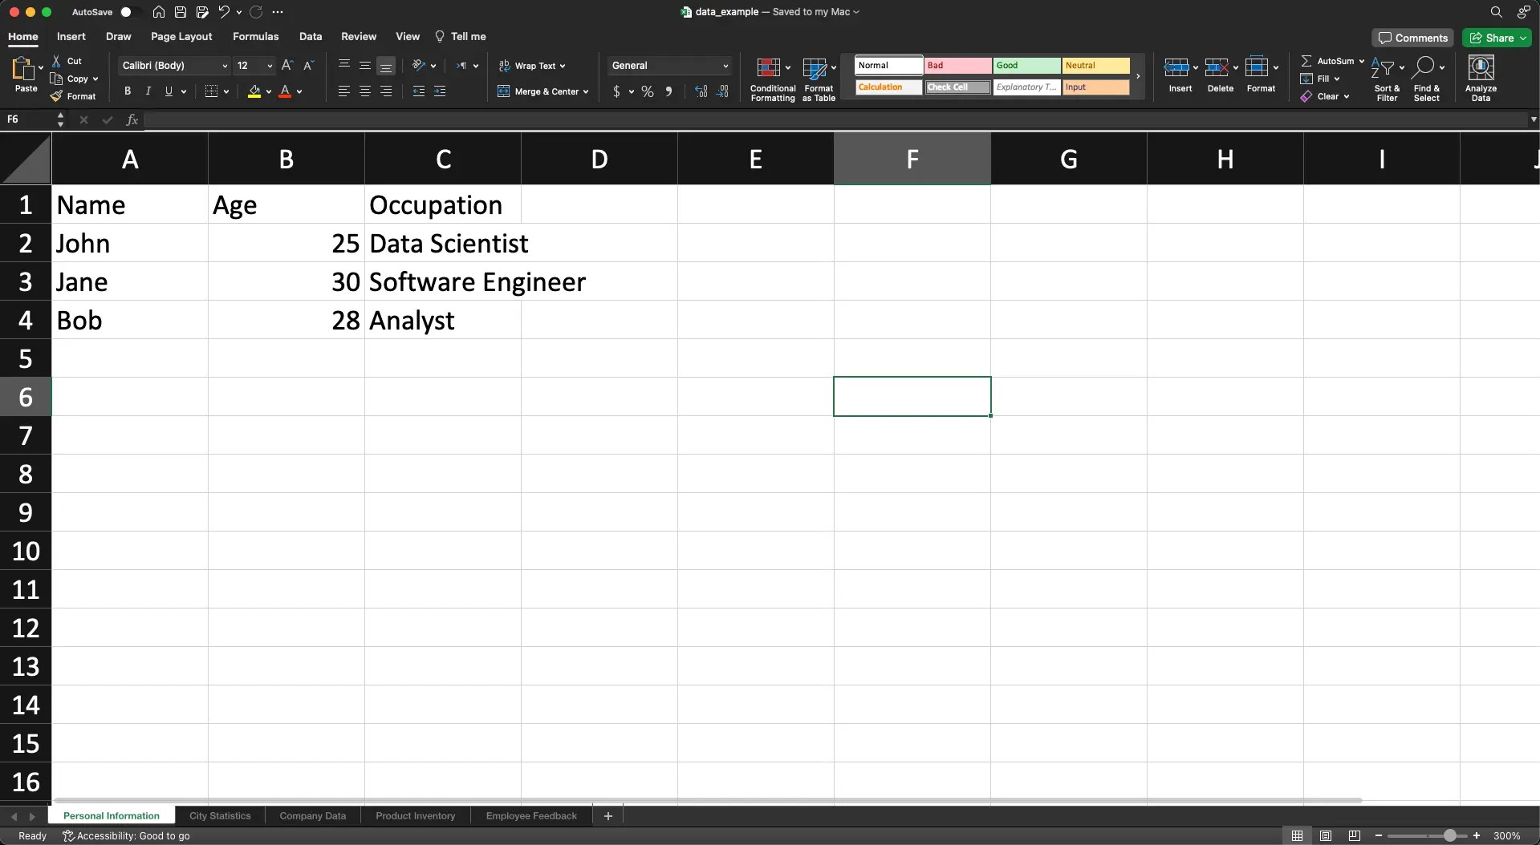Screen dimensions: 1540x845
Task: Open the Analyze Data pane
Action: pyautogui.click(x=1481, y=77)
